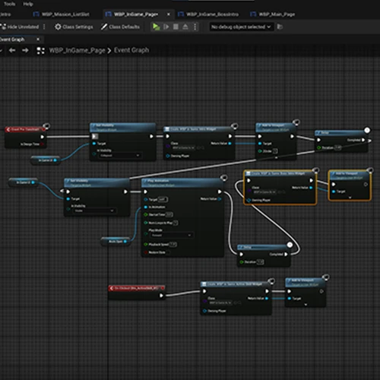Click the Class Defaults pencil icon
The width and height of the screenshot is (380, 380).
[104, 27]
